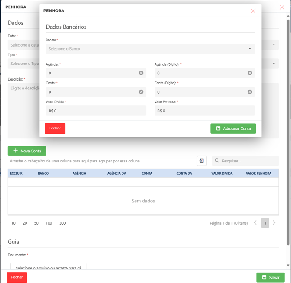Clear the Conta field with X icon
Screen dimensions: 291x283
(141, 92)
